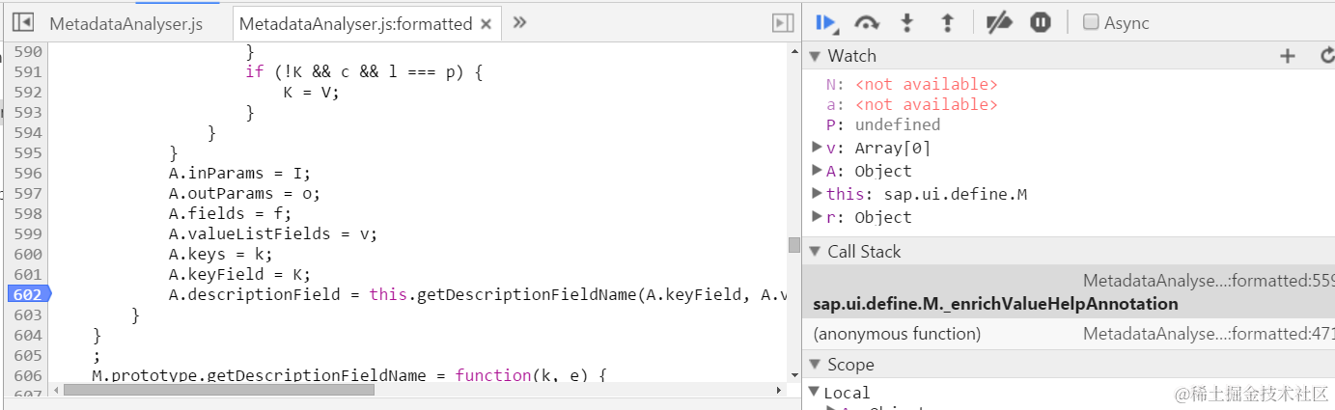Expand watch entry v: Array[0]

tap(817, 148)
